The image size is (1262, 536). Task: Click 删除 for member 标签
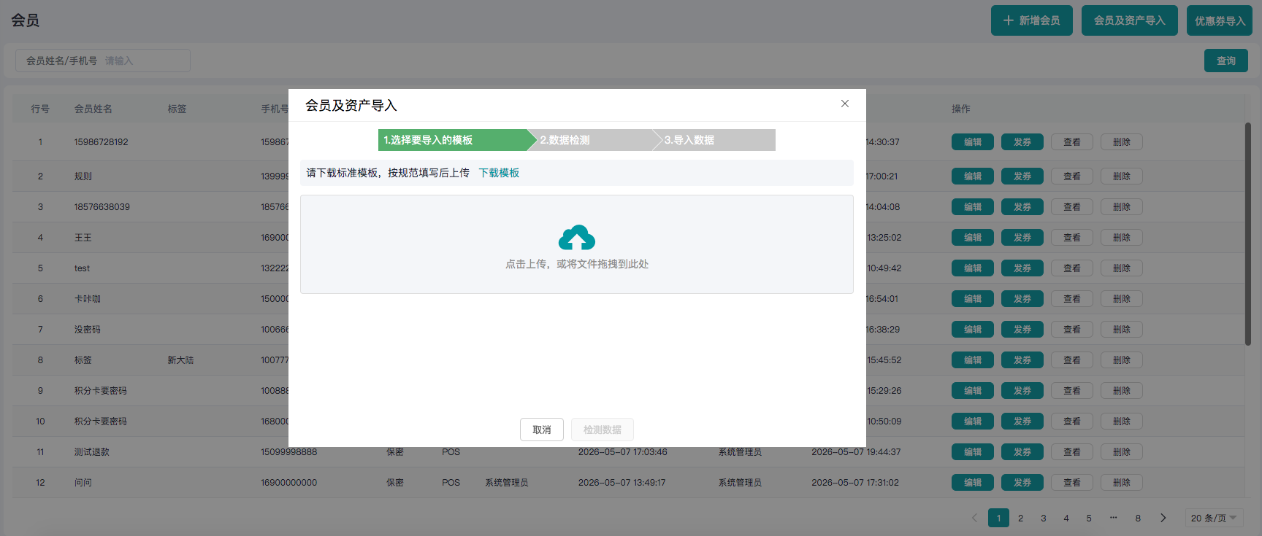click(1122, 360)
